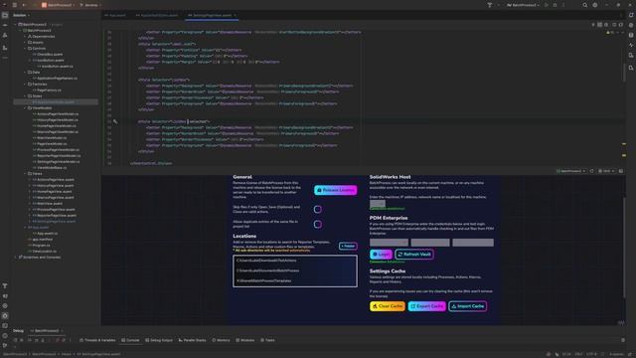
Task: Click the Debug bug icon in top toolbar
Action: coord(555,5)
